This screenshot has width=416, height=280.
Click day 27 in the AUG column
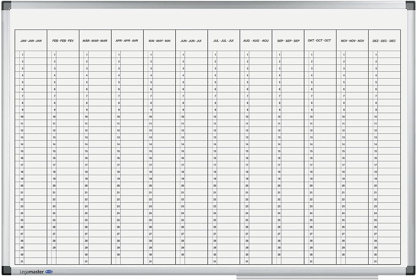point(247,234)
